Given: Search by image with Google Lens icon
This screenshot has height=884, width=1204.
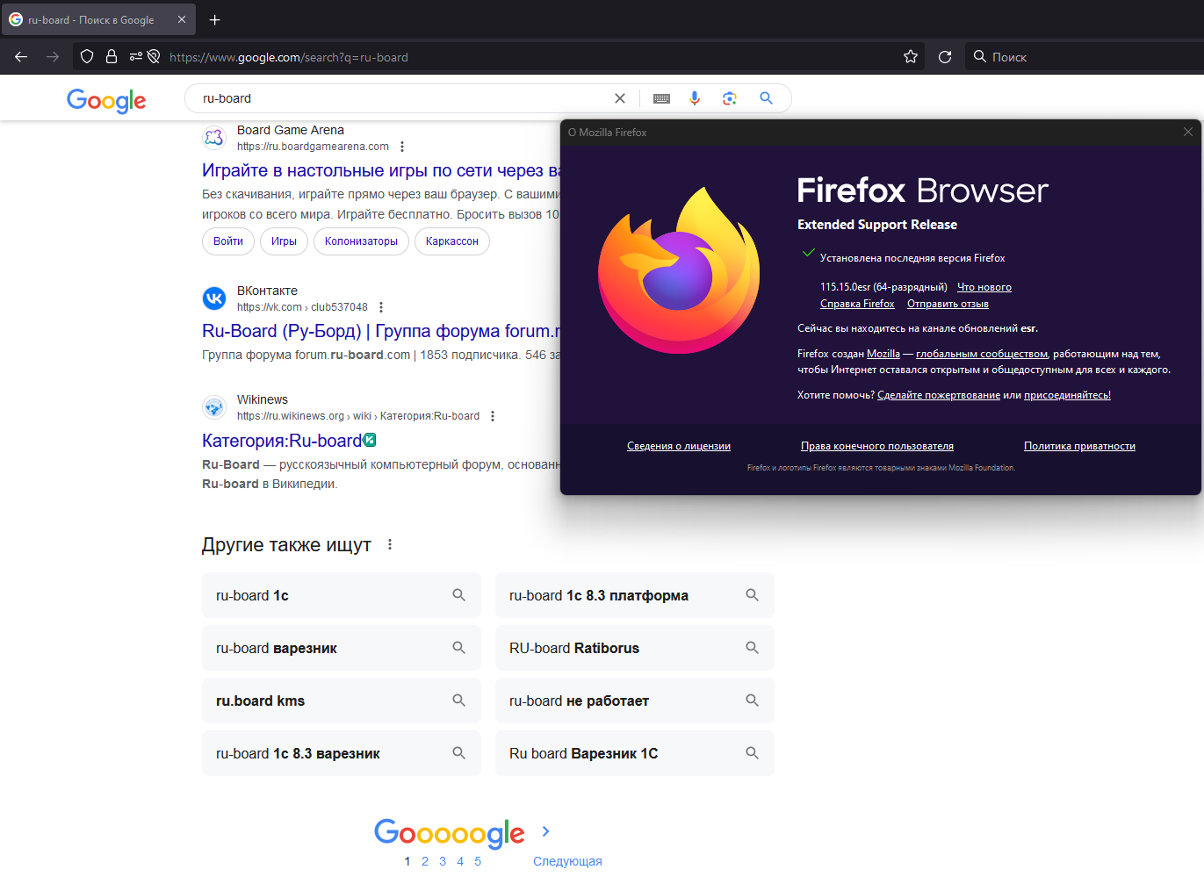Looking at the screenshot, I should pyautogui.click(x=729, y=98).
